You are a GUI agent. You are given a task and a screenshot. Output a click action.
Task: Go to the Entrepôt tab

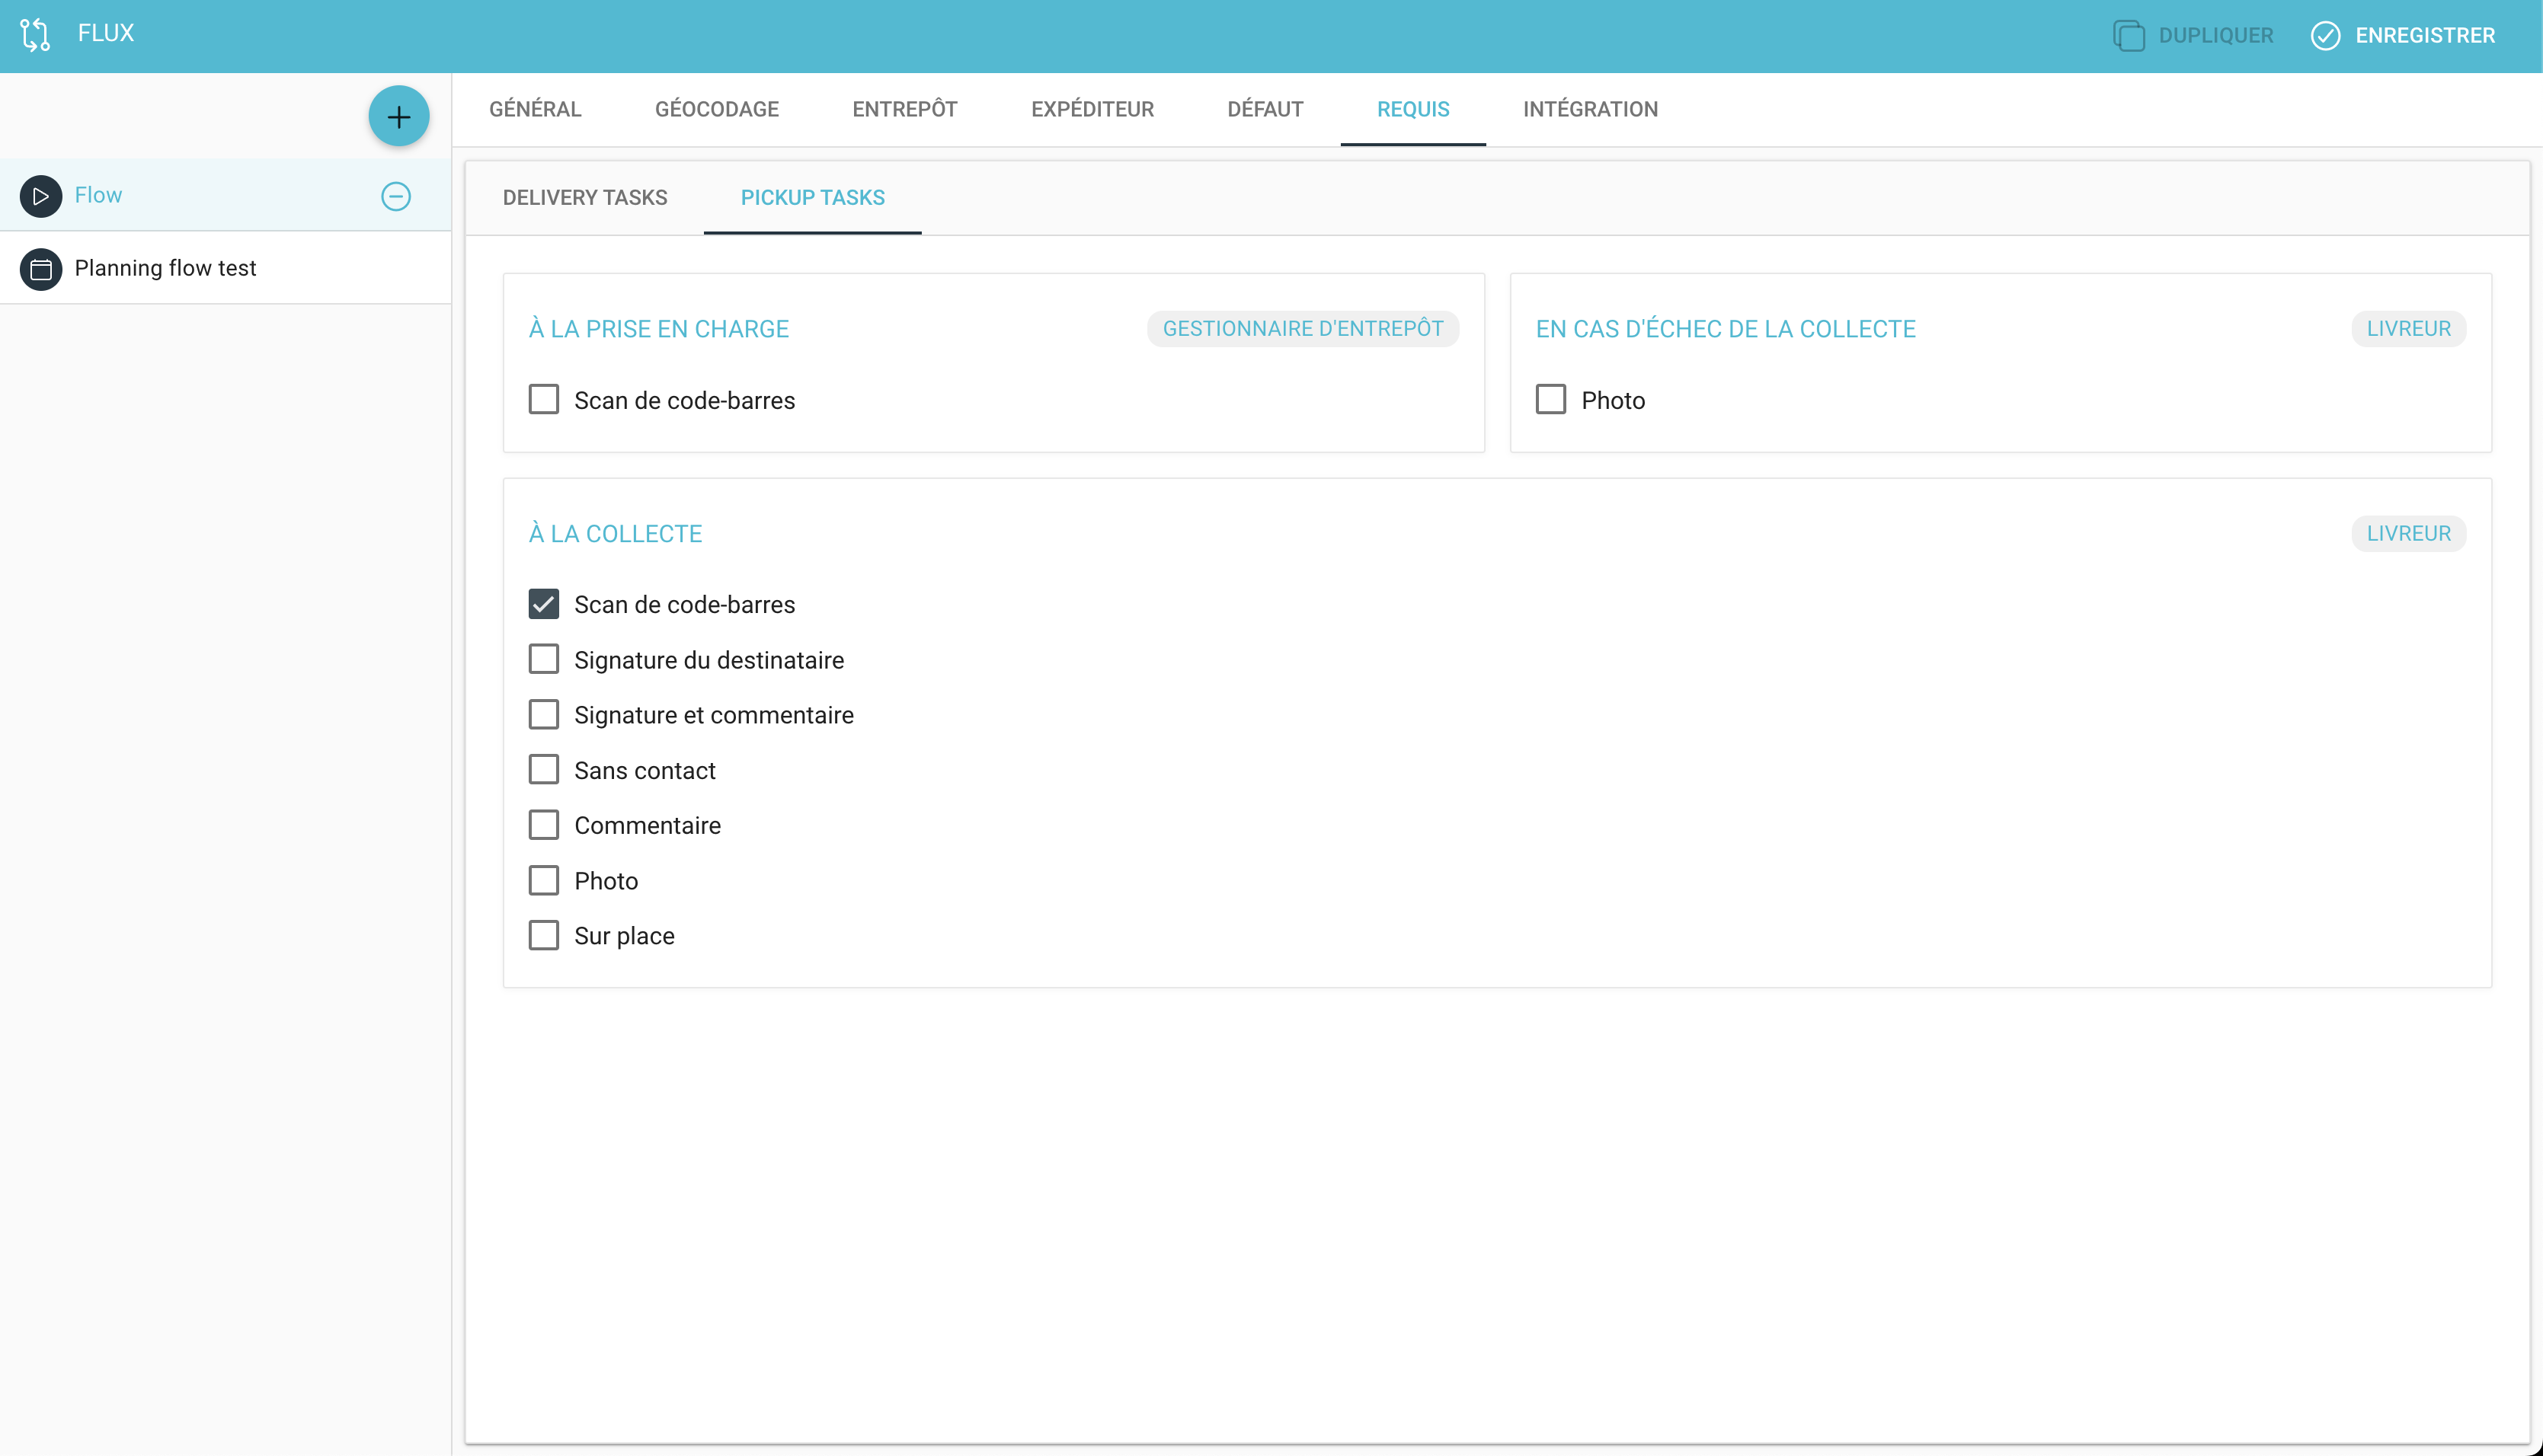click(x=904, y=109)
